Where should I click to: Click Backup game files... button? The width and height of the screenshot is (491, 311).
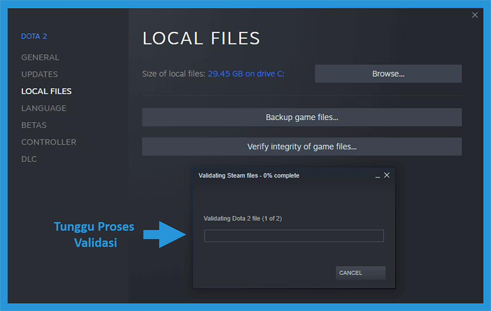302,117
